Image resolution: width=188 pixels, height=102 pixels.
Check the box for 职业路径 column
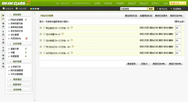tap(44, 28)
